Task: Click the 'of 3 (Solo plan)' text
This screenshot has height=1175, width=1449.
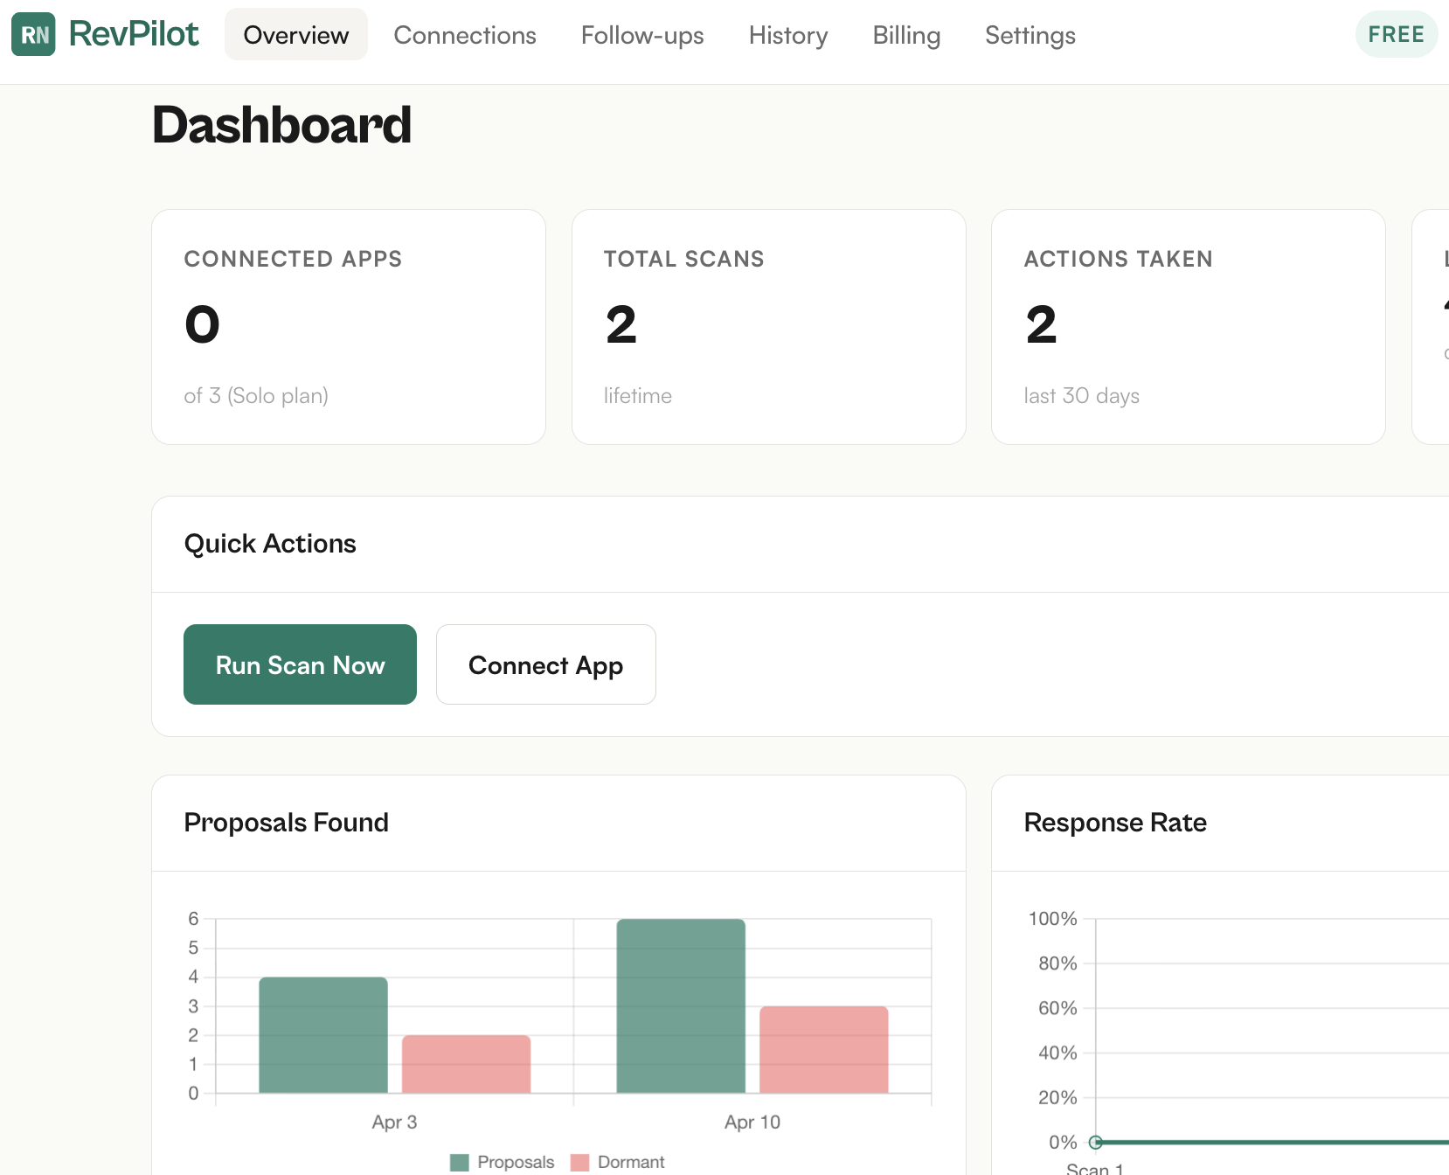Action: point(256,396)
